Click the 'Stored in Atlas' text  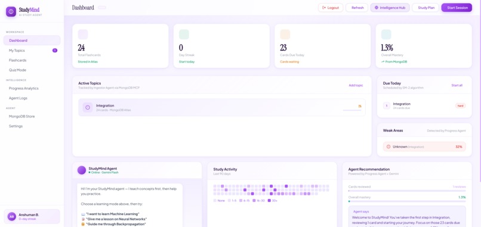(87, 61)
